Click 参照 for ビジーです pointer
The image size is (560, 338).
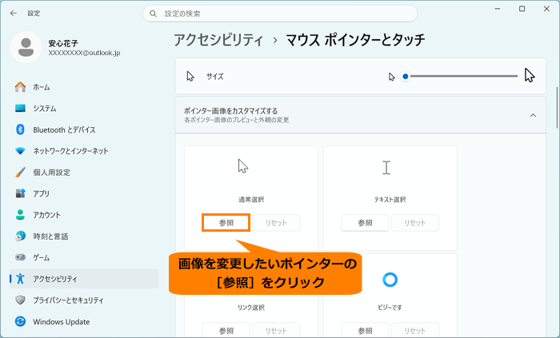pyautogui.click(x=365, y=330)
